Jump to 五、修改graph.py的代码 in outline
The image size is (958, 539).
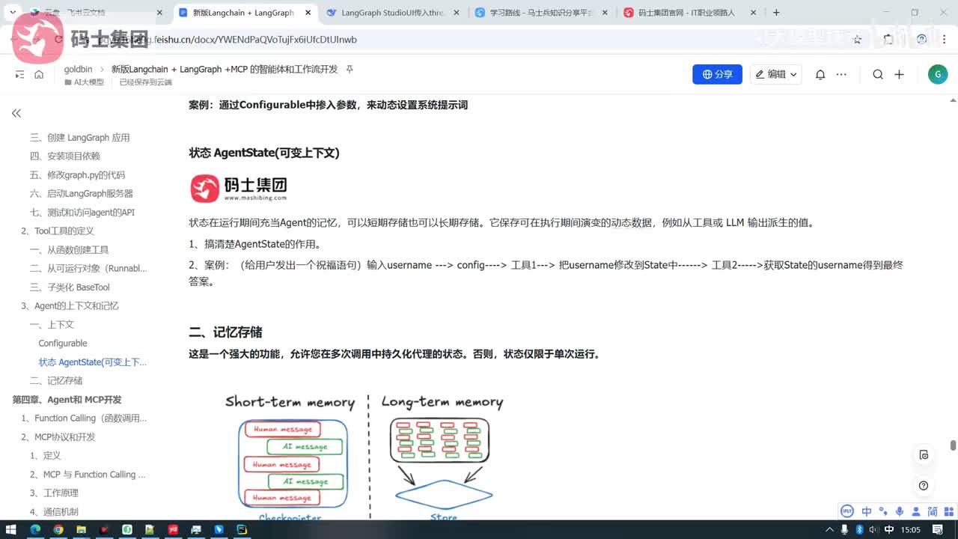pos(78,175)
